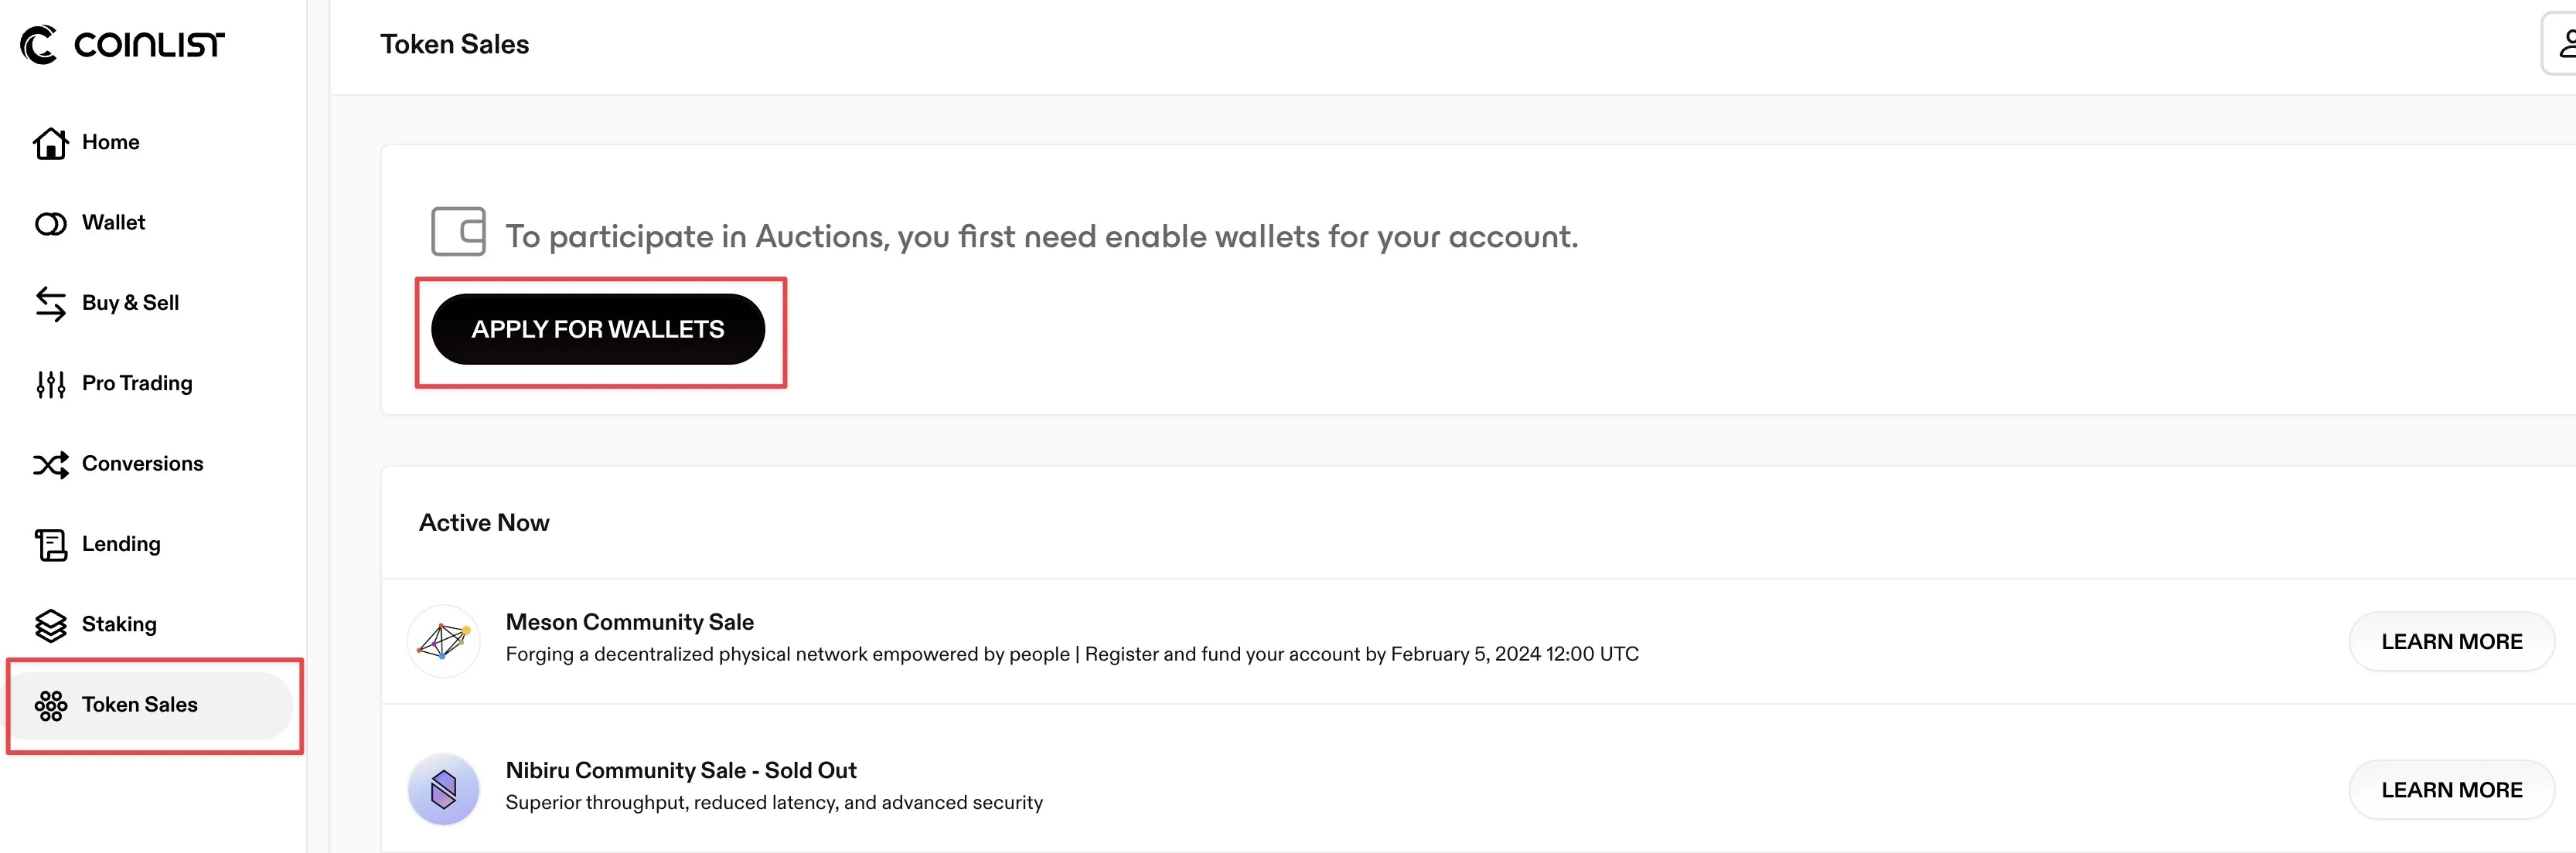Click the Conversions shuffle icon
This screenshot has height=853, width=2576.
coord(50,464)
